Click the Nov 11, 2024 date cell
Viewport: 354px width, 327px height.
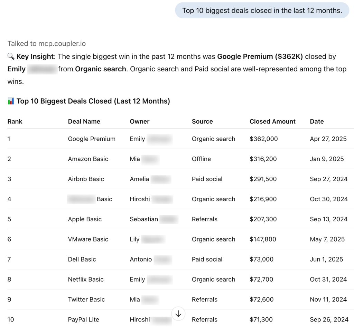[x=328, y=299]
